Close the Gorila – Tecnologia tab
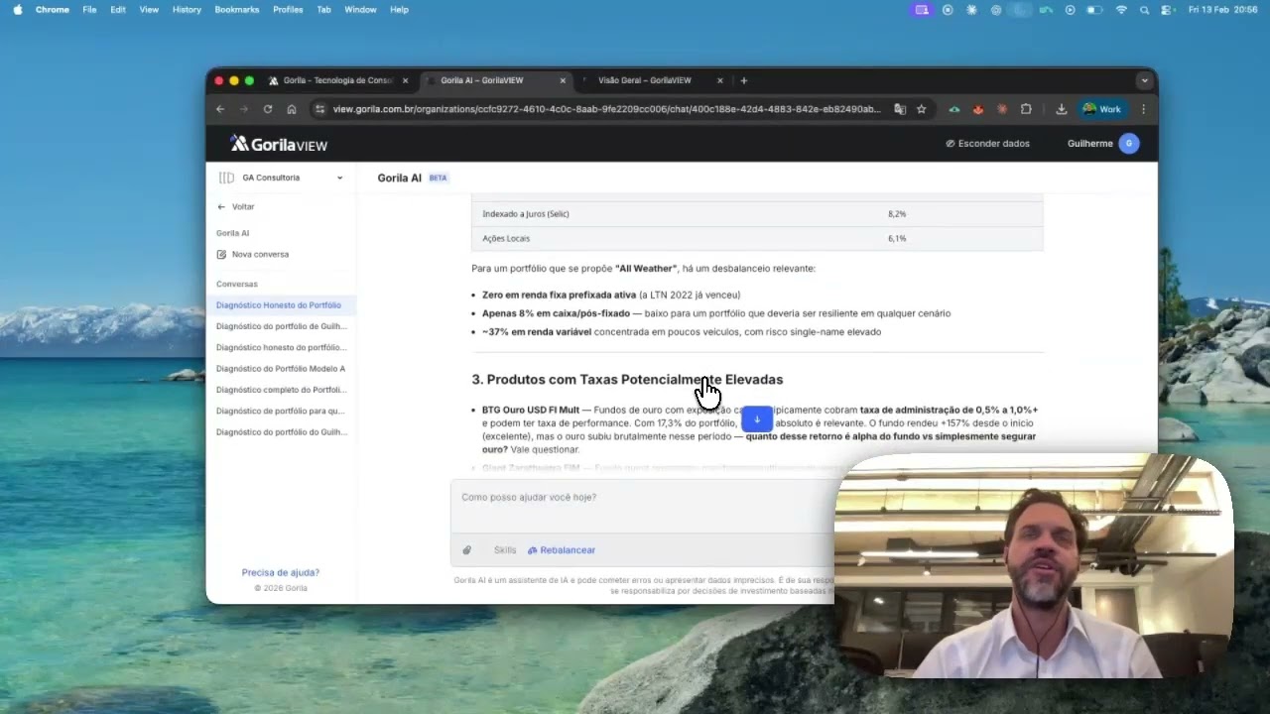The image size is (1270, 714). coord(405,80)
